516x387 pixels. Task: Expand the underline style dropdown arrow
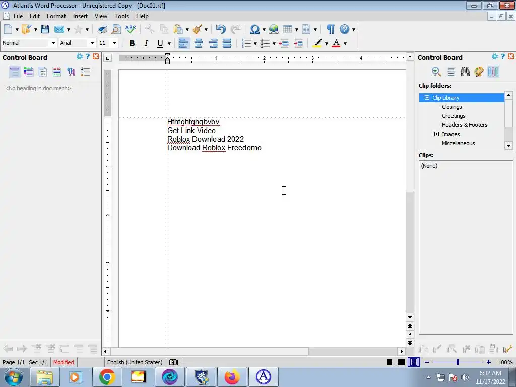coord(169,43)
